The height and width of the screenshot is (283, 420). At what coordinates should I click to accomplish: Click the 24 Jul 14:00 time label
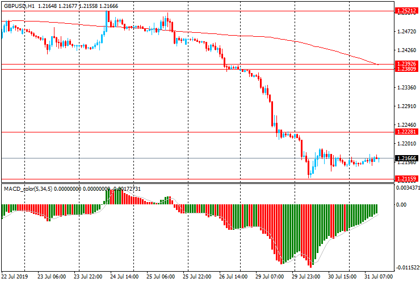124,276
